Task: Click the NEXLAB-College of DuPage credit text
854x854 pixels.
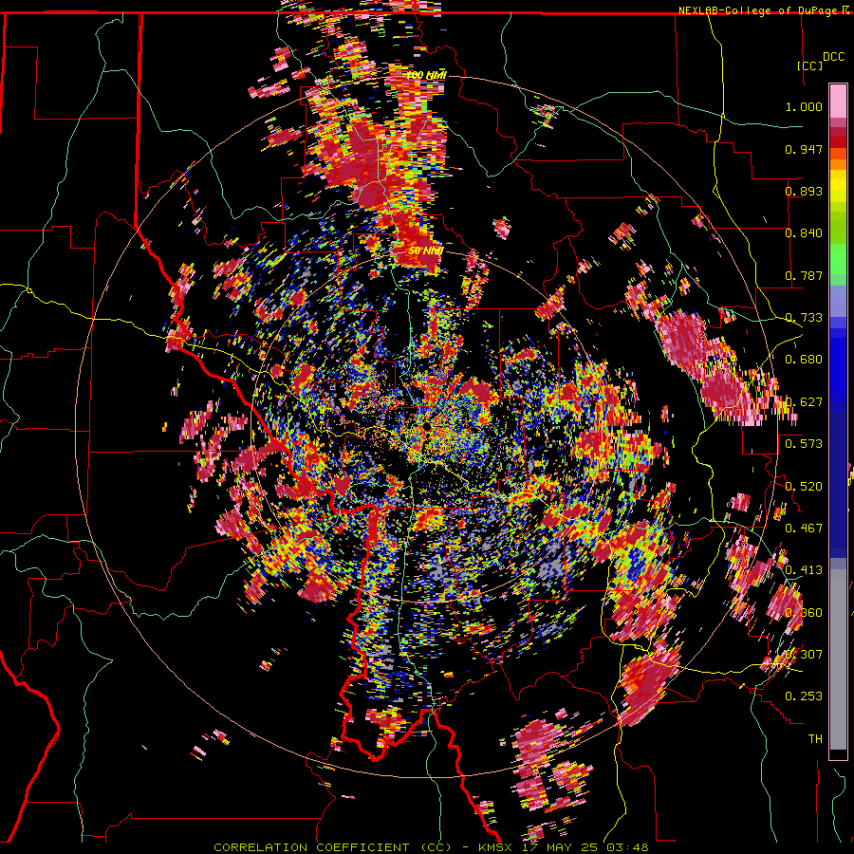Action: (x=757, y=10)
